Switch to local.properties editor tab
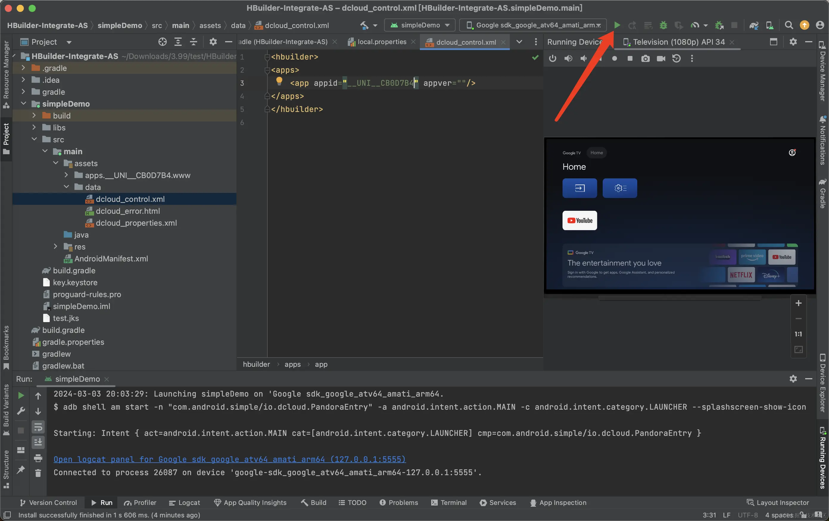829x521 pixels. (381, 42)
